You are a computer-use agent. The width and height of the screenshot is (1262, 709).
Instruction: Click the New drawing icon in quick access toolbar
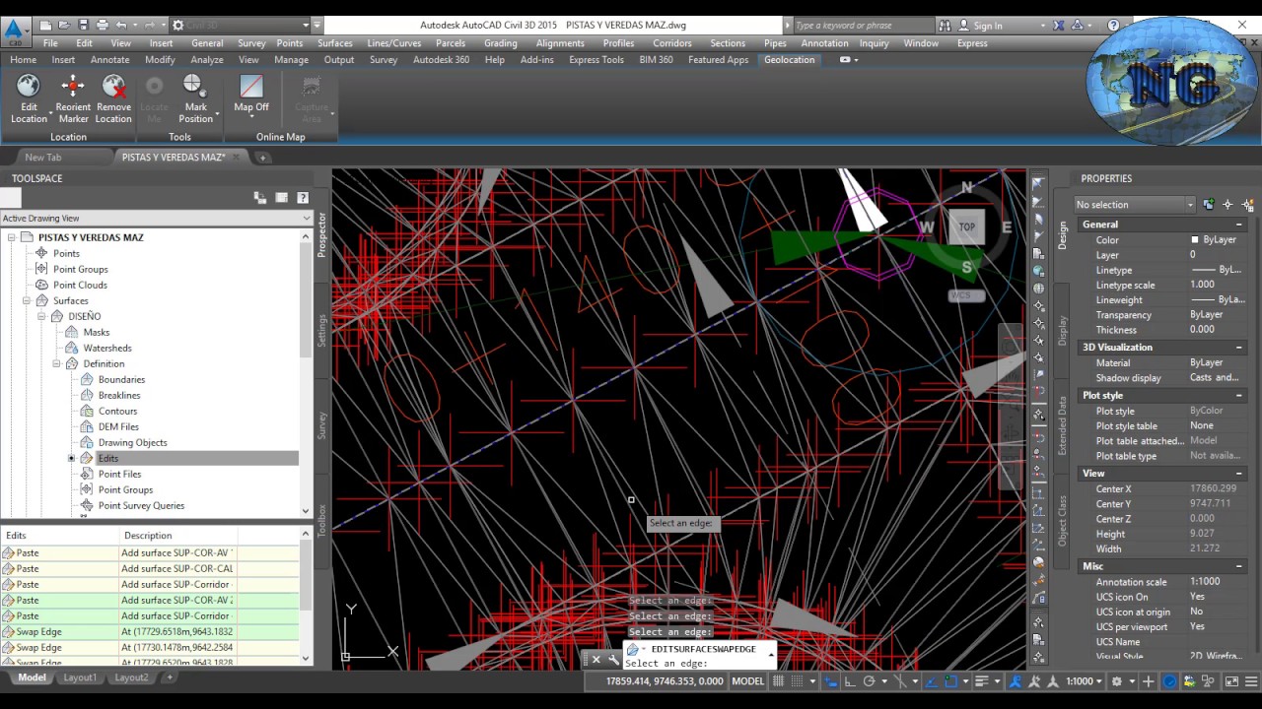pyautogui.click(x=46, y=25)
